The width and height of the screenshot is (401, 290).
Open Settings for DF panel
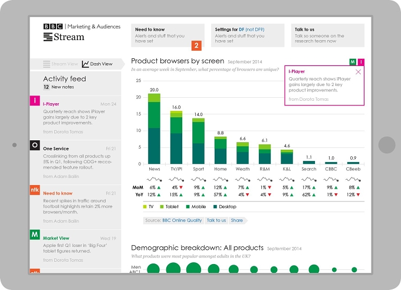[248, 35]
